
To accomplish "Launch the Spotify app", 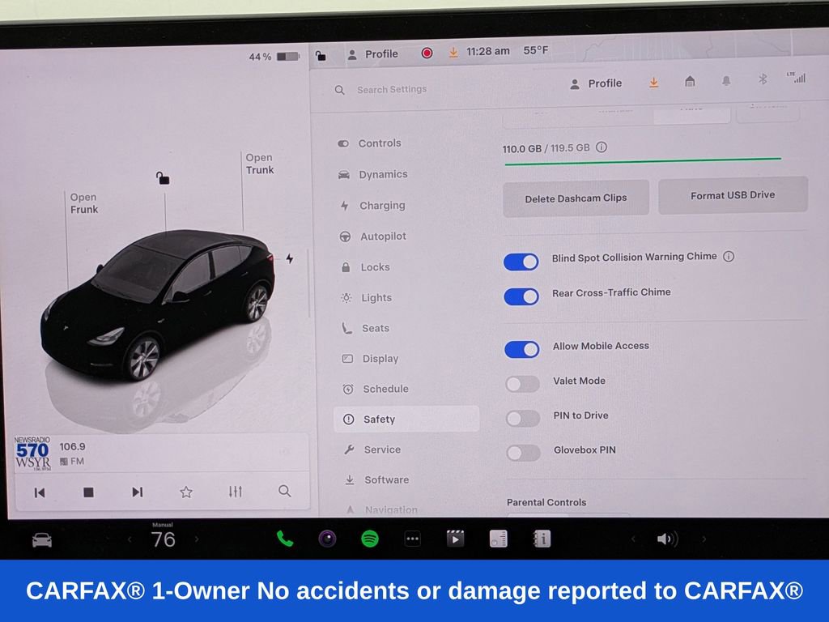I will (x=369, y=539).
